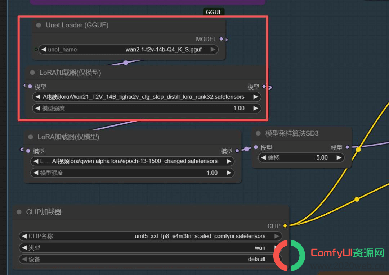
Task: Next CLIP名称 right arrow
Action: tap(277, 236)
